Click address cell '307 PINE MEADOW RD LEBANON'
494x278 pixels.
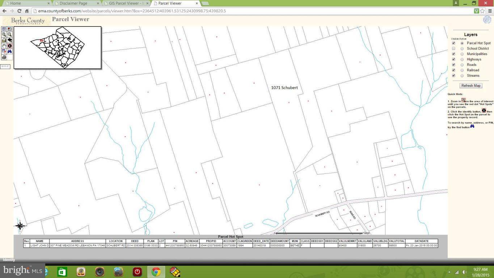tap(77, 245)
